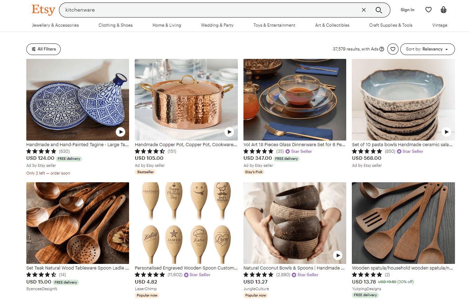Open the pasta bowls listing title link
The height and width of the screenshot is (300, 469).
[403, 144]
